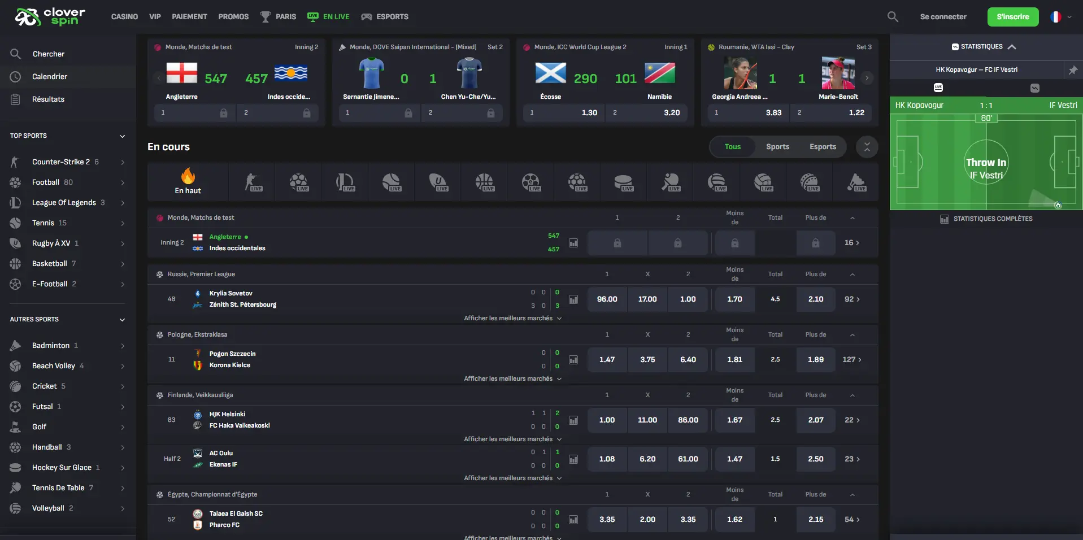
Task: Open the language flag dropdown
Action: pos(1060,17)
